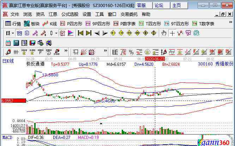Click the yellow diamond horizontal-compress icon

point(137,33)
